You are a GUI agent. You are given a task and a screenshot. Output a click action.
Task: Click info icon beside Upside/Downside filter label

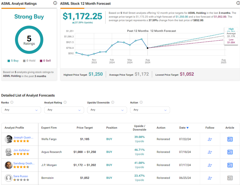(x=113, y=102)
